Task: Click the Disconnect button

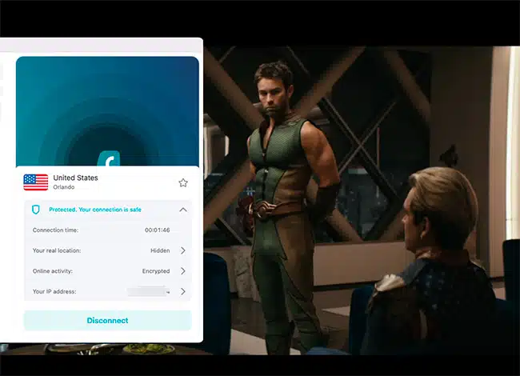Action: pos(107,320)
